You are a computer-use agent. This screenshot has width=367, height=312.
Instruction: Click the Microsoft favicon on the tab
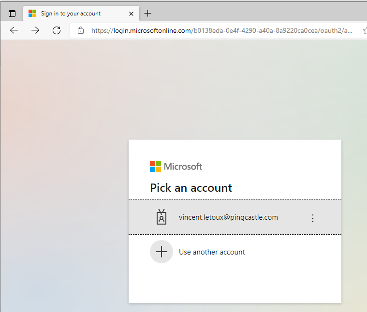click(32, 14)
